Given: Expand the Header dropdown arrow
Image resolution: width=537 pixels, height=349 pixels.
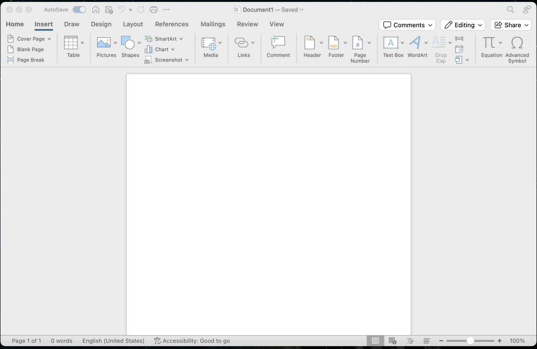Looking at the screenshot, I should pyautogui.click(x=321, y=43).
